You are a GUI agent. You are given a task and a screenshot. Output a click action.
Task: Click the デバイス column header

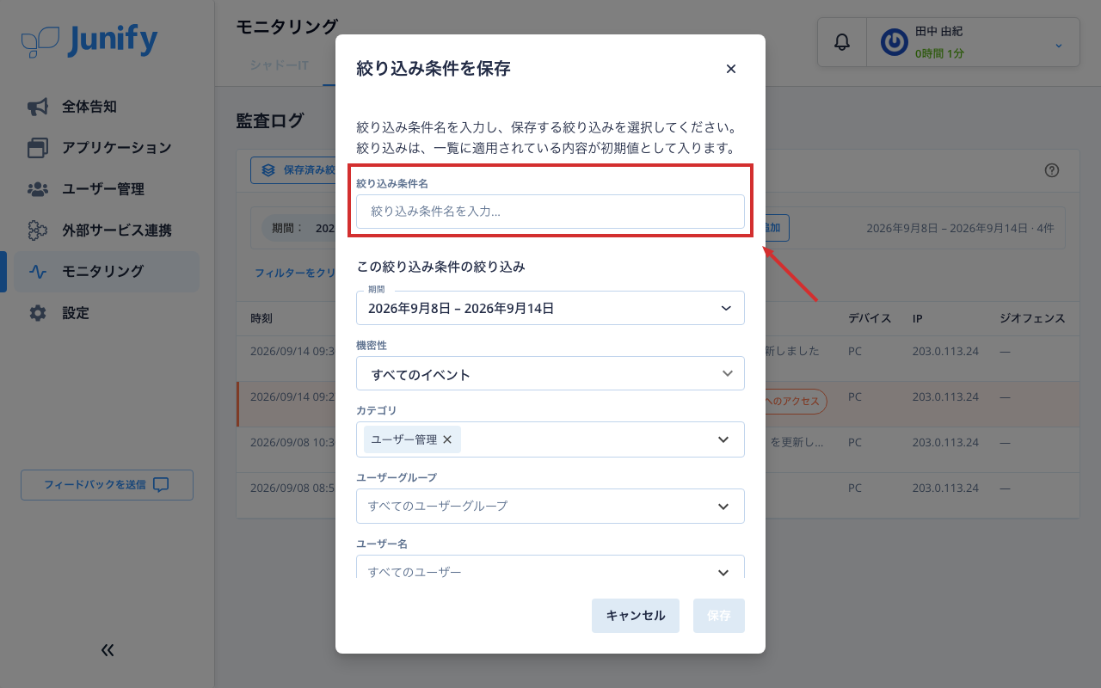pos(870,318)
